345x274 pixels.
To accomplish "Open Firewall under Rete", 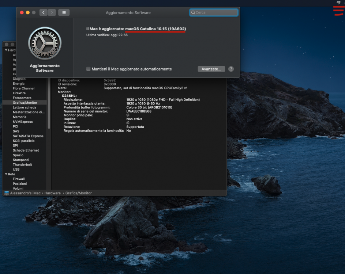I will point(19,179).
